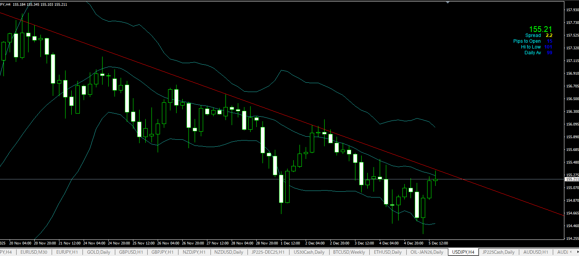Click the yellow Spread value 2.2
Viewport: 579px width, 256px height.
[549, 35]
